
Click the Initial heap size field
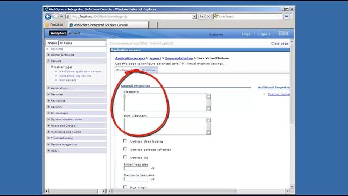(136, 168)
